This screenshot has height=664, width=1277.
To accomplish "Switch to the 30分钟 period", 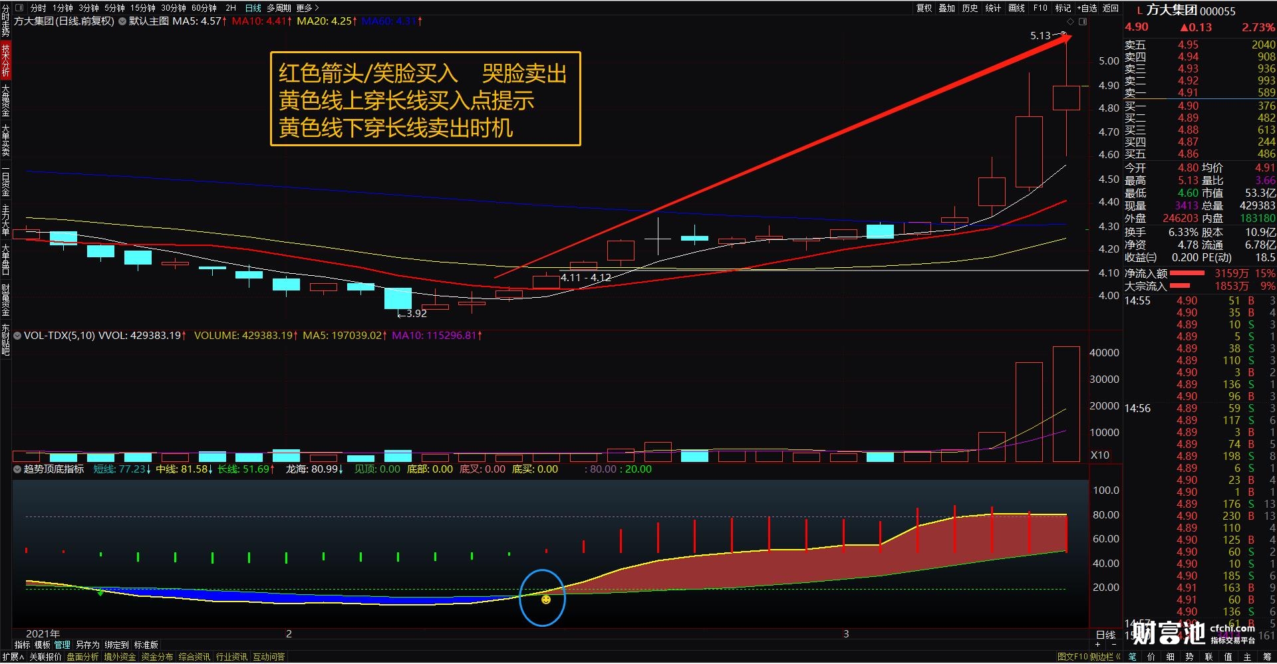I will point(174,8).
